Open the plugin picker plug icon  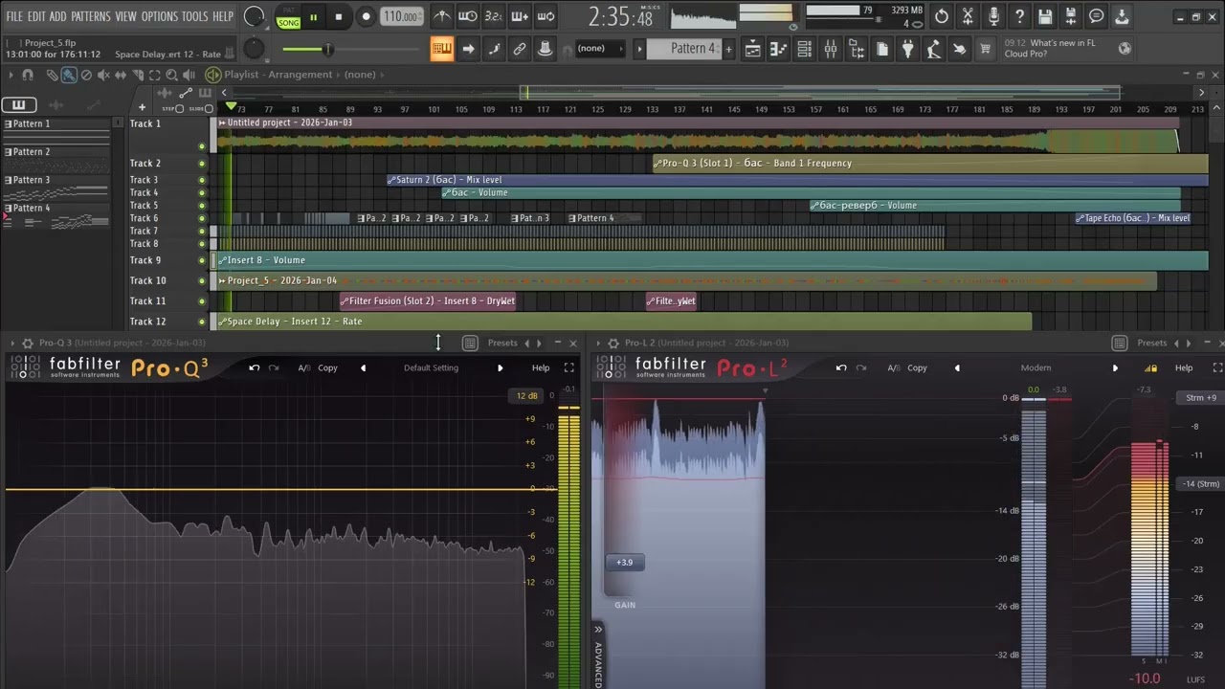coord(908,49)
